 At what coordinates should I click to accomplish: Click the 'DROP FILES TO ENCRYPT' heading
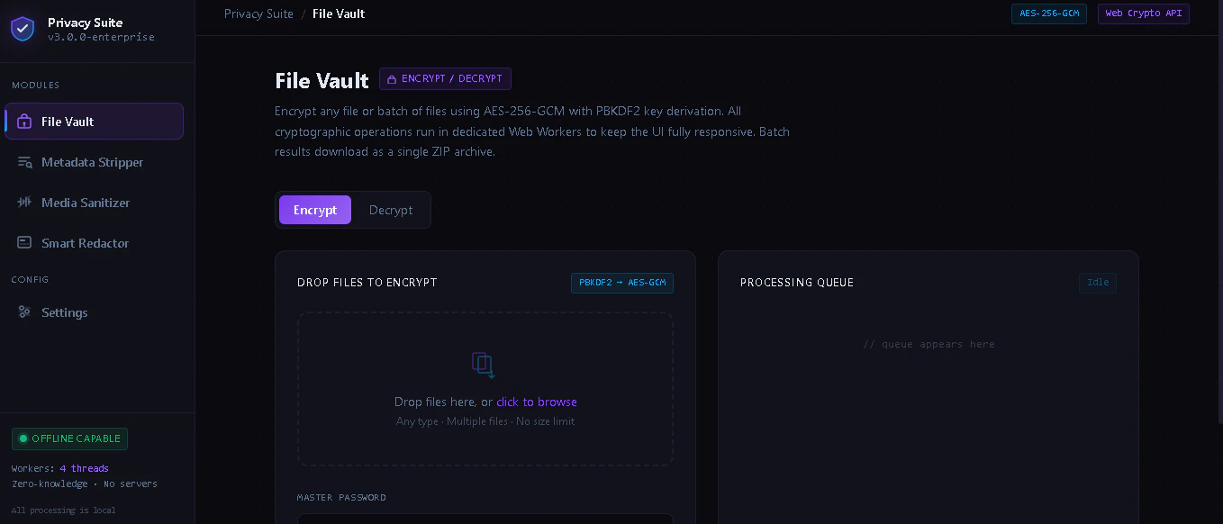click(367, 283)
